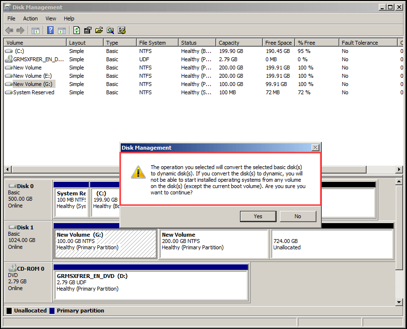Click the volume list left scroll arrow
407x329 pixels.
(7, 170)
